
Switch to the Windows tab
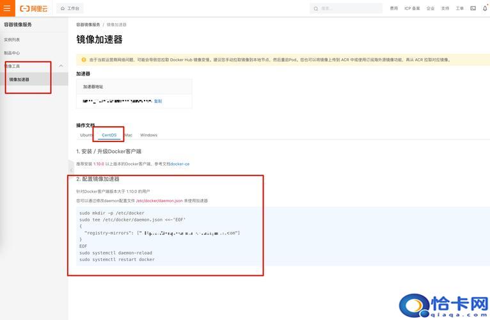tap(149, 135)
